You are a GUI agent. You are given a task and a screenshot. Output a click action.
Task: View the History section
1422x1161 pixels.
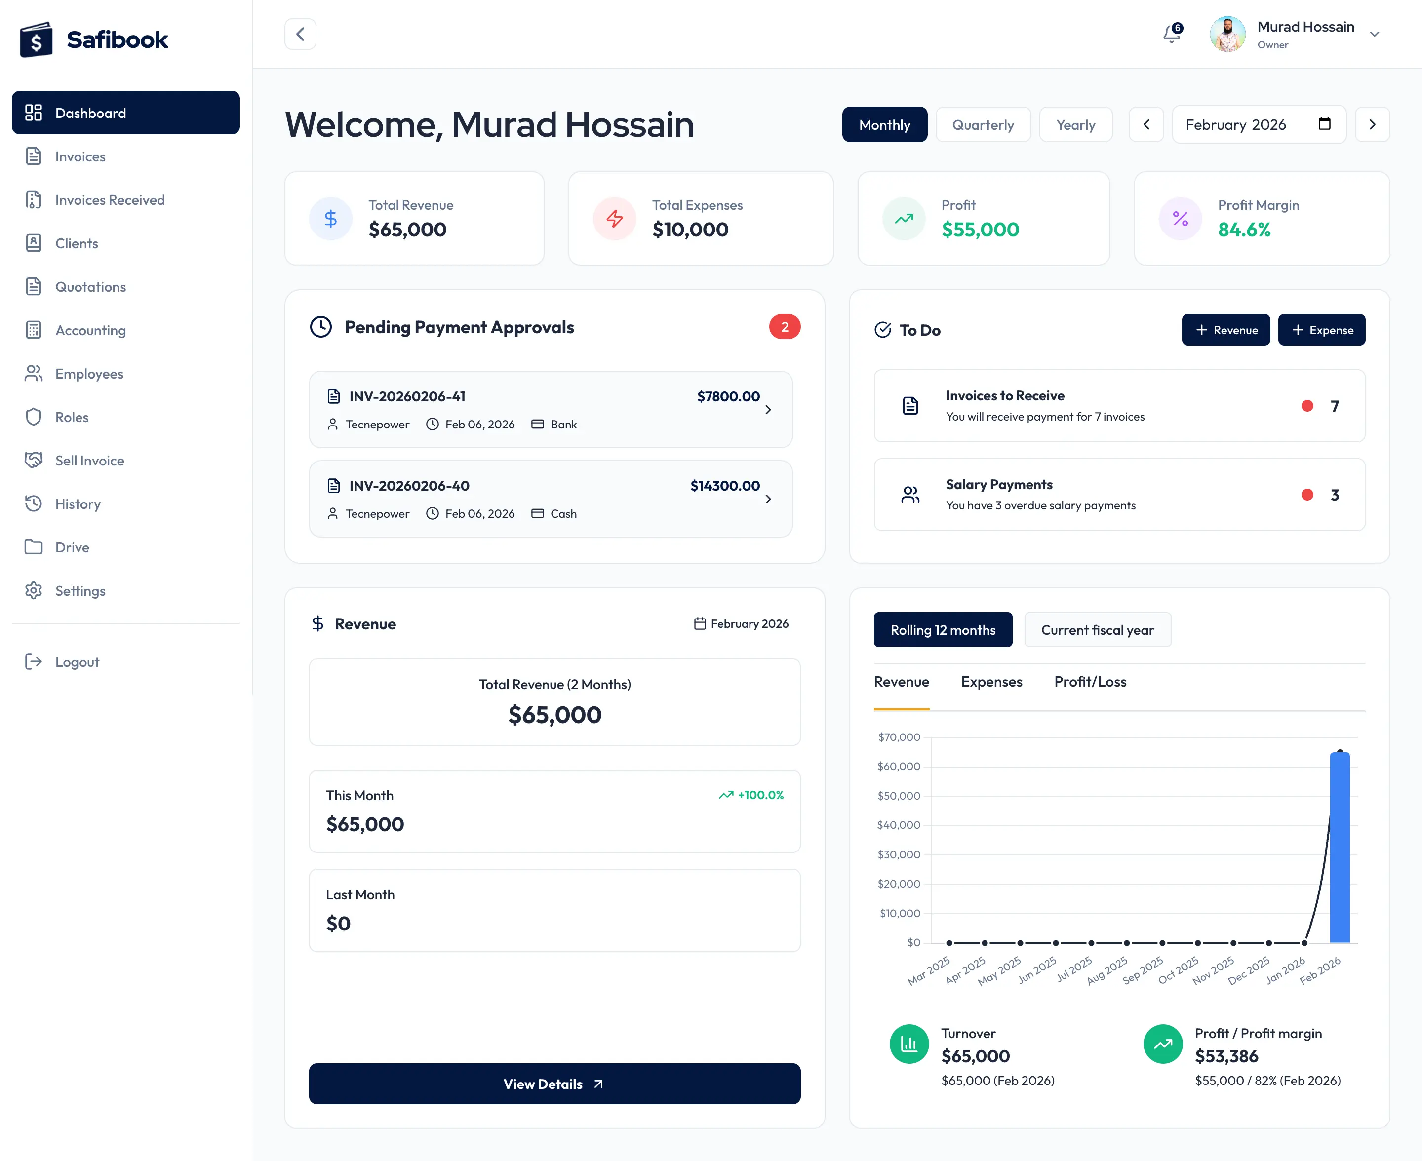[x=78, y=503]
